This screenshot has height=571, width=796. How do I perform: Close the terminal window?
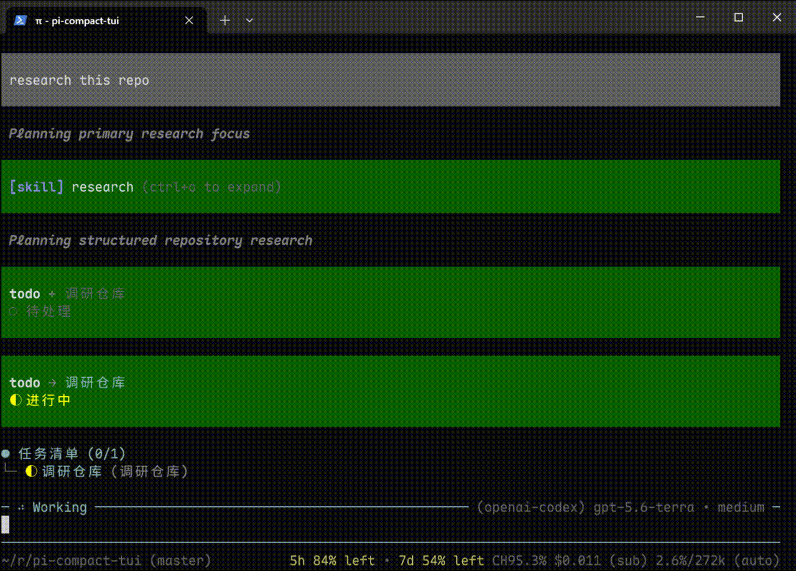pyautogui.click(x=777, y=18)
